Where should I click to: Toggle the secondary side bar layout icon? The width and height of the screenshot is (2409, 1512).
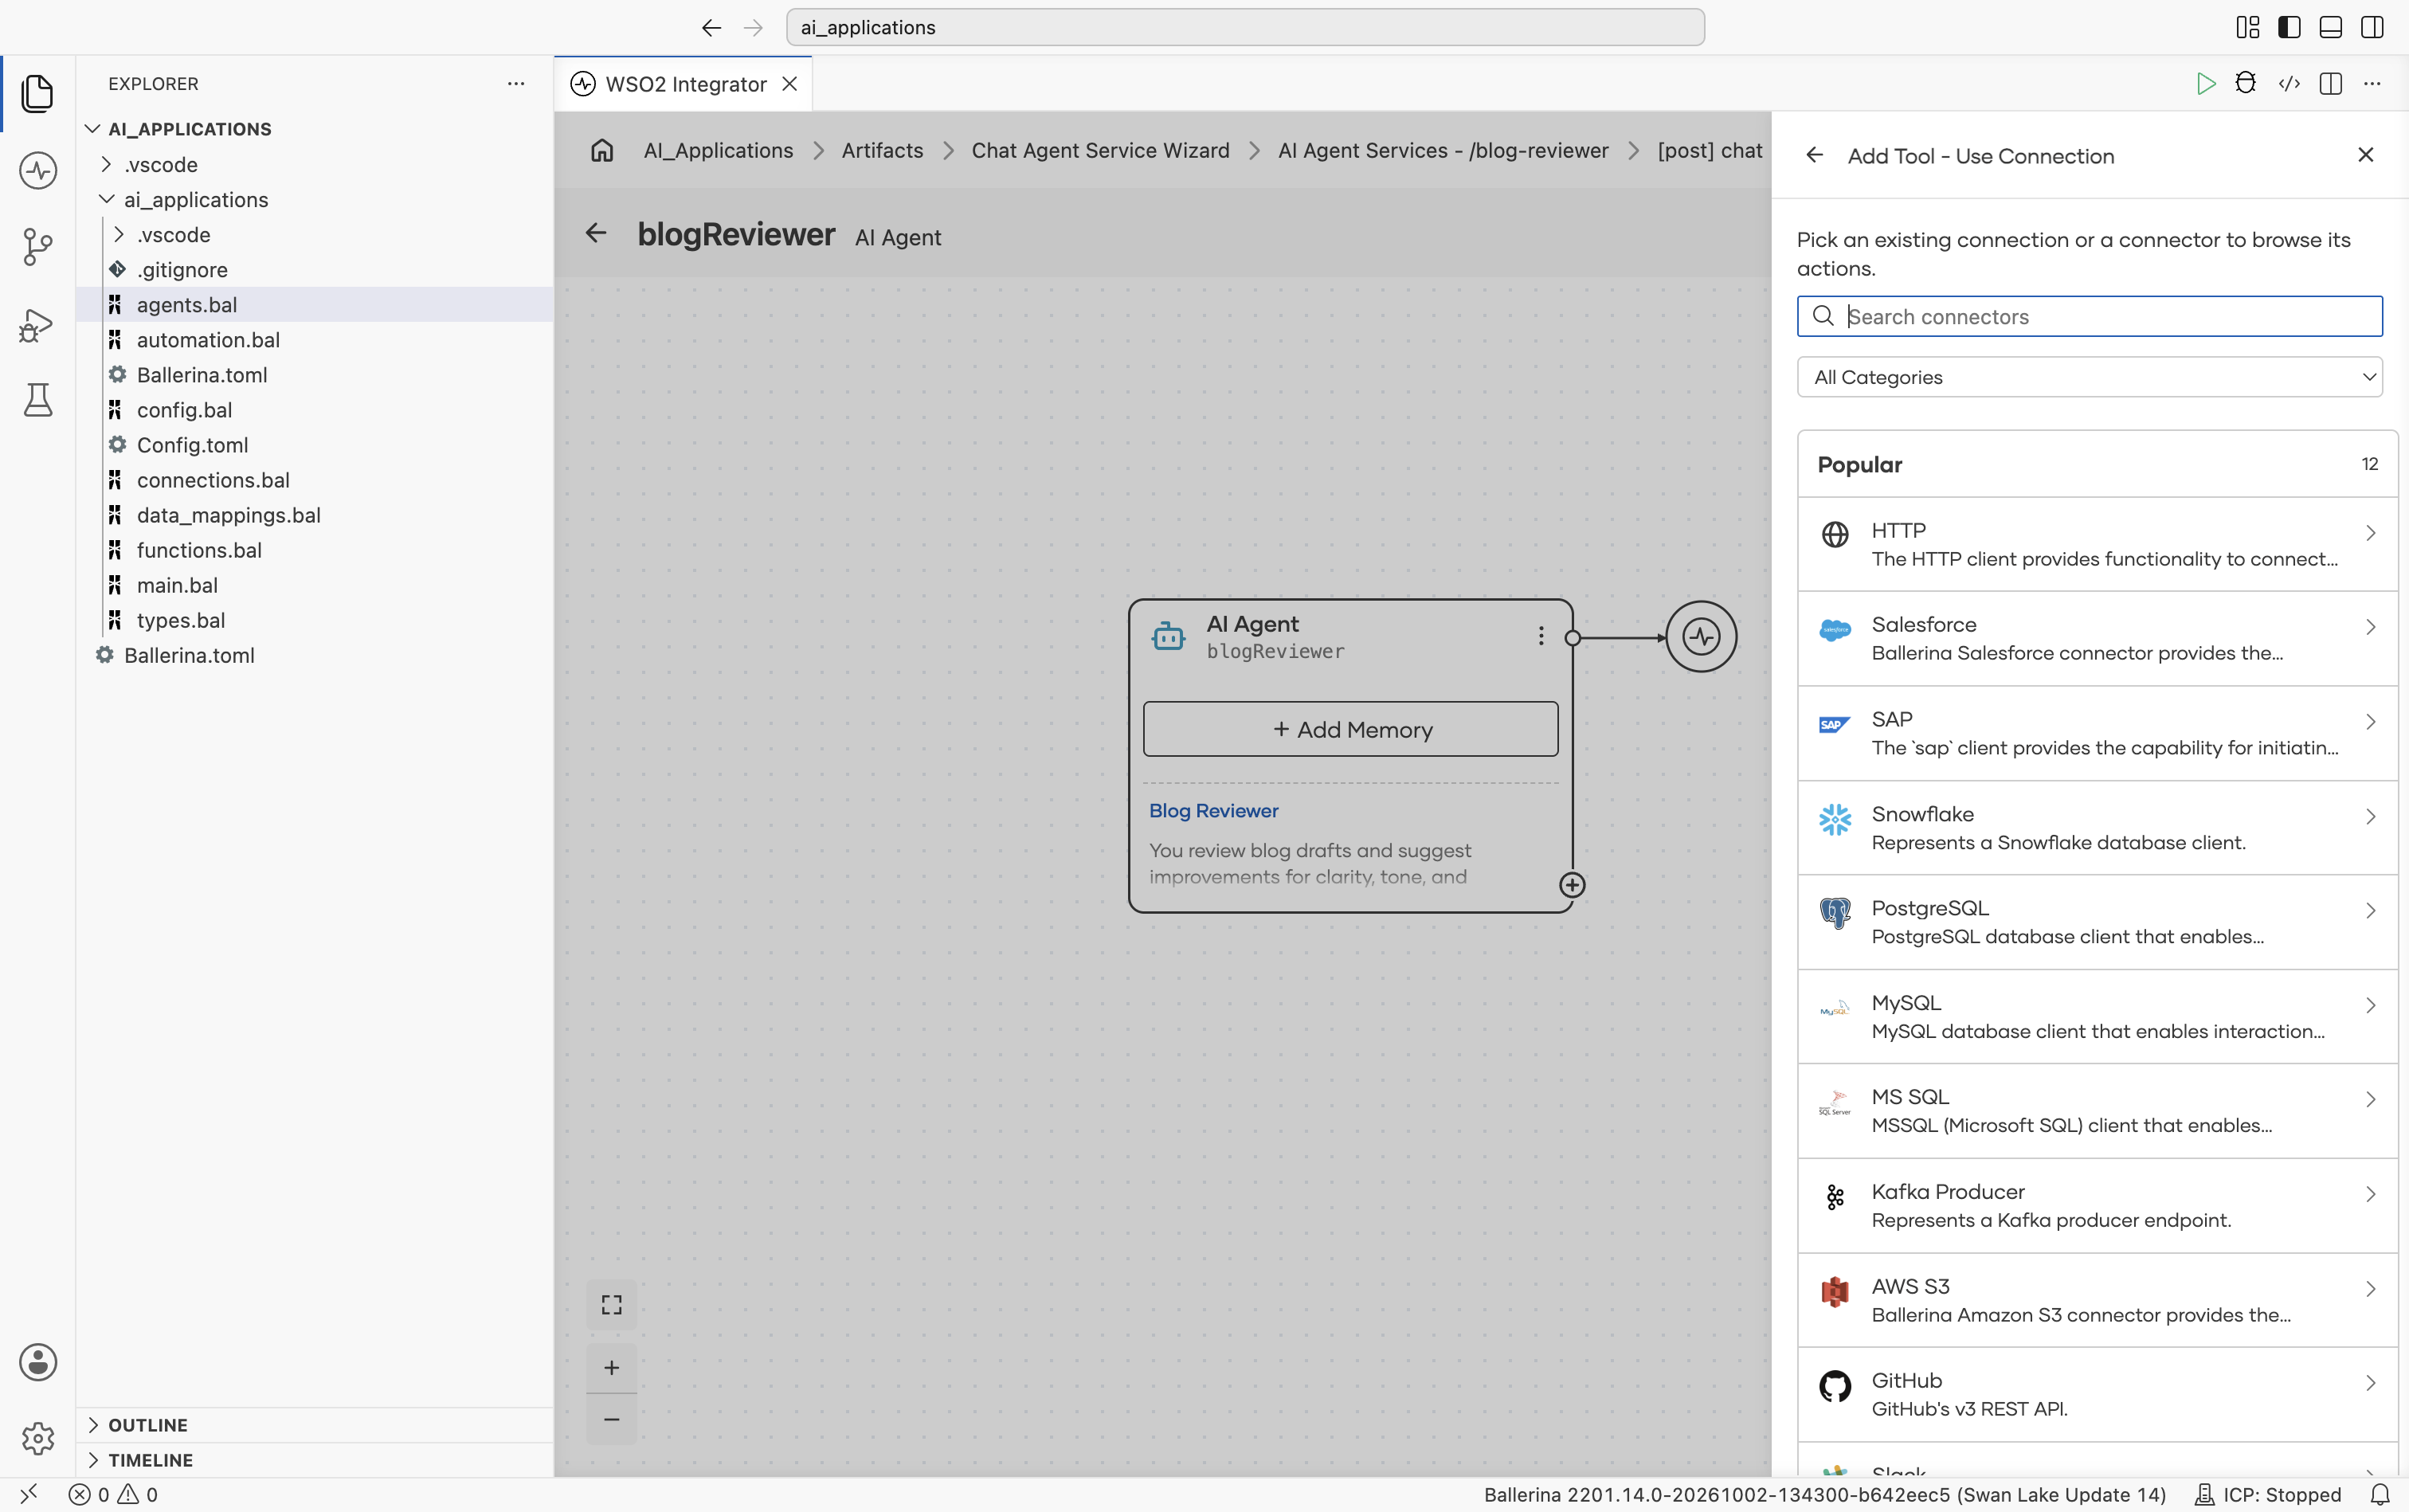2372,27
